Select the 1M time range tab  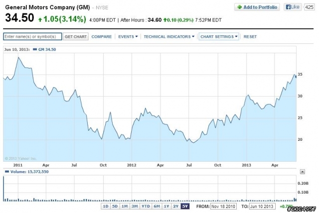click(x=125, y=207)
